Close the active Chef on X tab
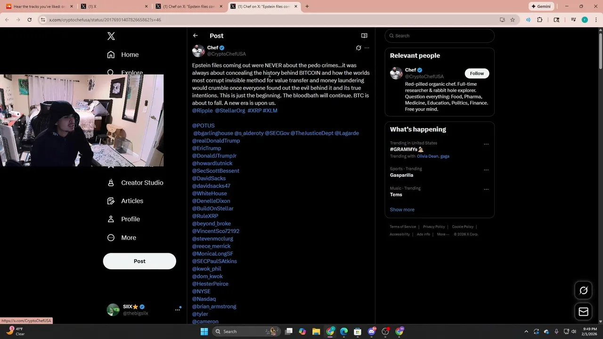The image size is (603, 339). pyautogui.click(x=296, y=7)
